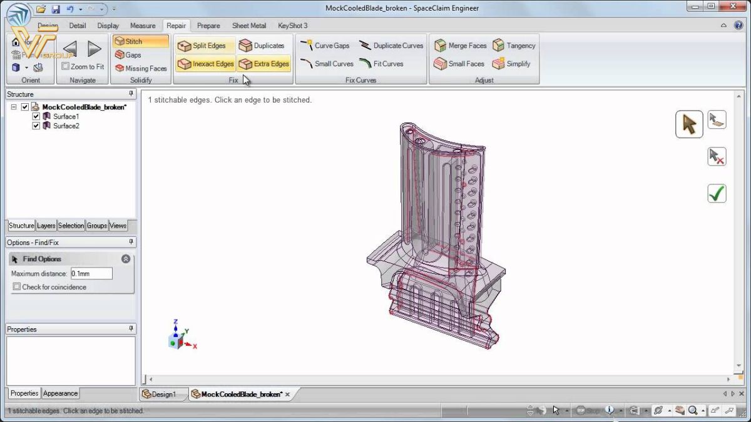Open the Detail ribbon tab
Image resolution: width=751 pixels, height=422 pixels.
[x=78, y=26]
